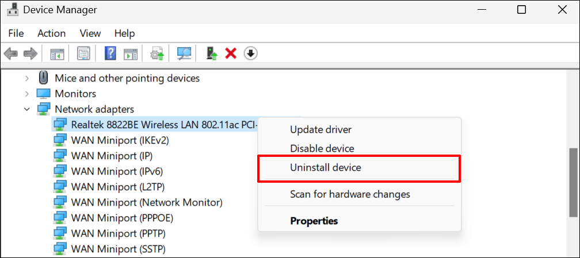
Task: Click the blue Help question mark icon
Action: (x=110, y=54)
